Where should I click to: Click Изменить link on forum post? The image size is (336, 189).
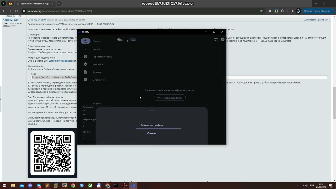(324, 20)
